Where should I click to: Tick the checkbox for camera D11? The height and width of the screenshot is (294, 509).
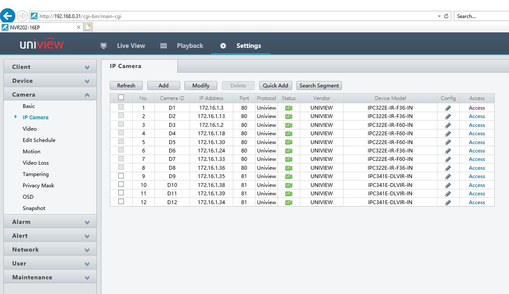(x=121, y=193)
